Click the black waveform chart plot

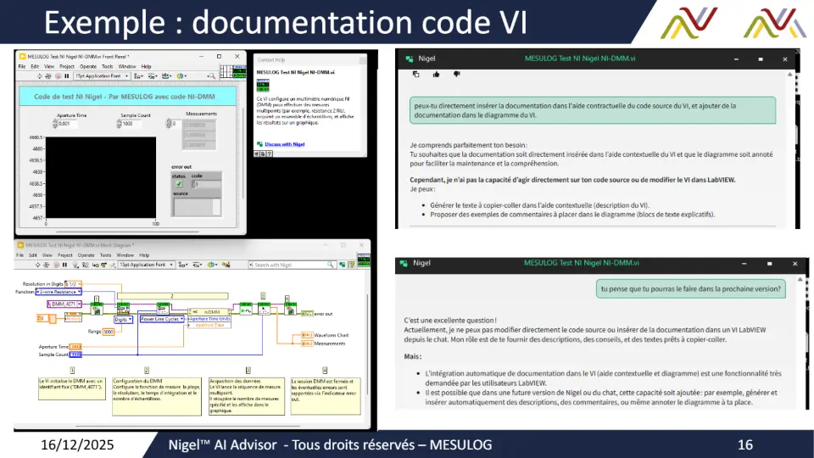tap(101, 177)
